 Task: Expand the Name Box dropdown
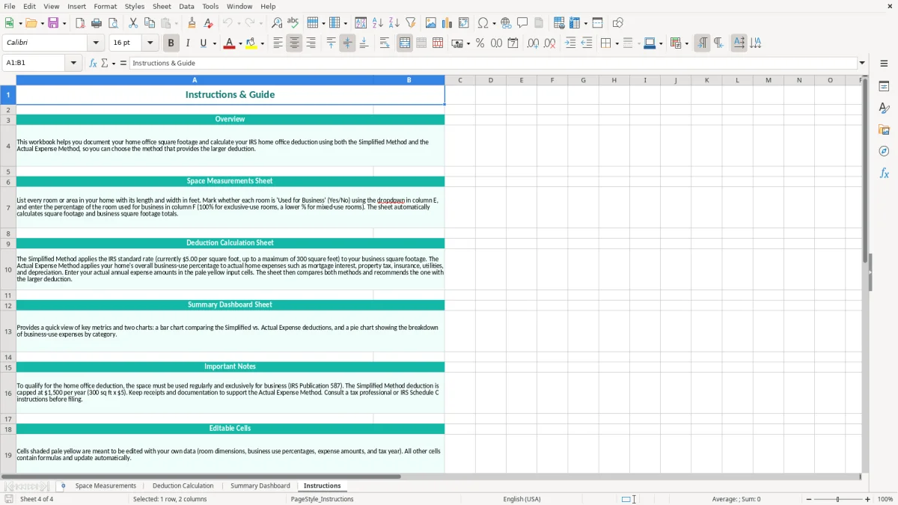click(x=73, y=64)
